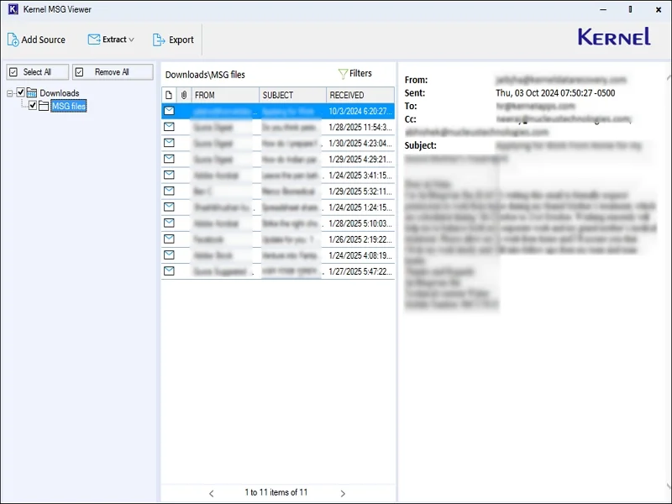Select the email received 10/3/2024
The image size is (672, 504).
(x=252, y=110)
